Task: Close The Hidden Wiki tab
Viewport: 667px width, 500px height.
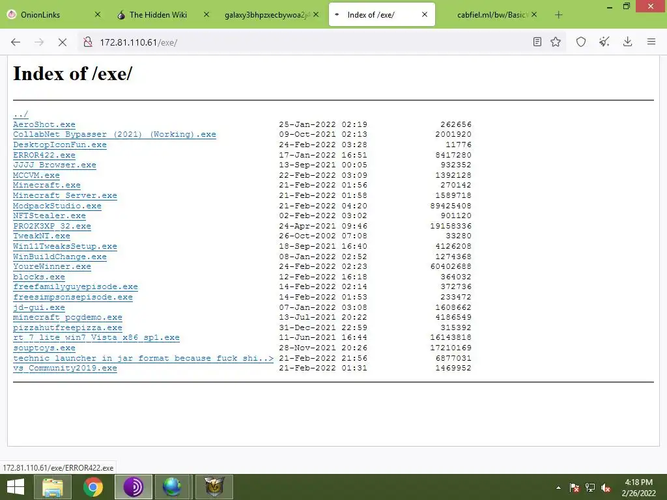Action: pyautogui.click(x=206, y=14)
